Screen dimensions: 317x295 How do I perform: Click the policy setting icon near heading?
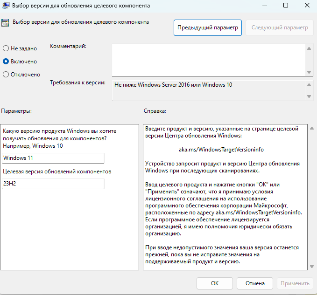(x=5, y=23)
